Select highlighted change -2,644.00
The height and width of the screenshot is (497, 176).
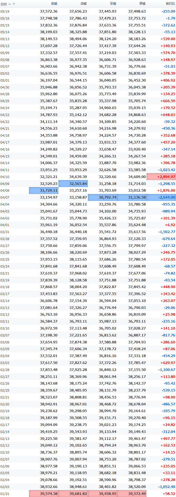click(x=161, y=197)
